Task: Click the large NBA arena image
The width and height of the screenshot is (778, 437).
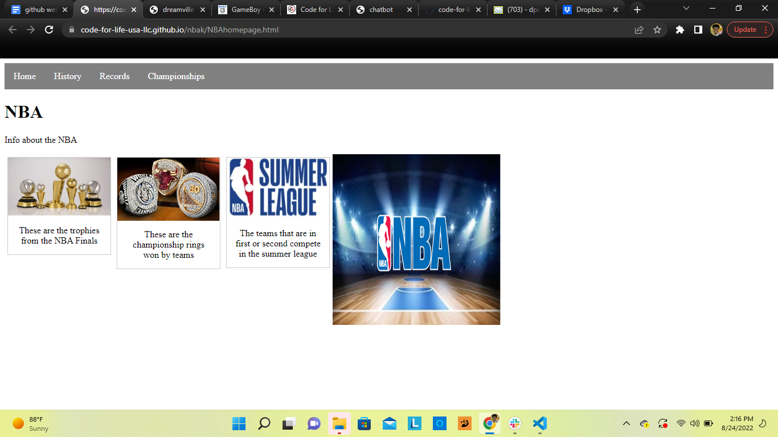Action: 416,240
